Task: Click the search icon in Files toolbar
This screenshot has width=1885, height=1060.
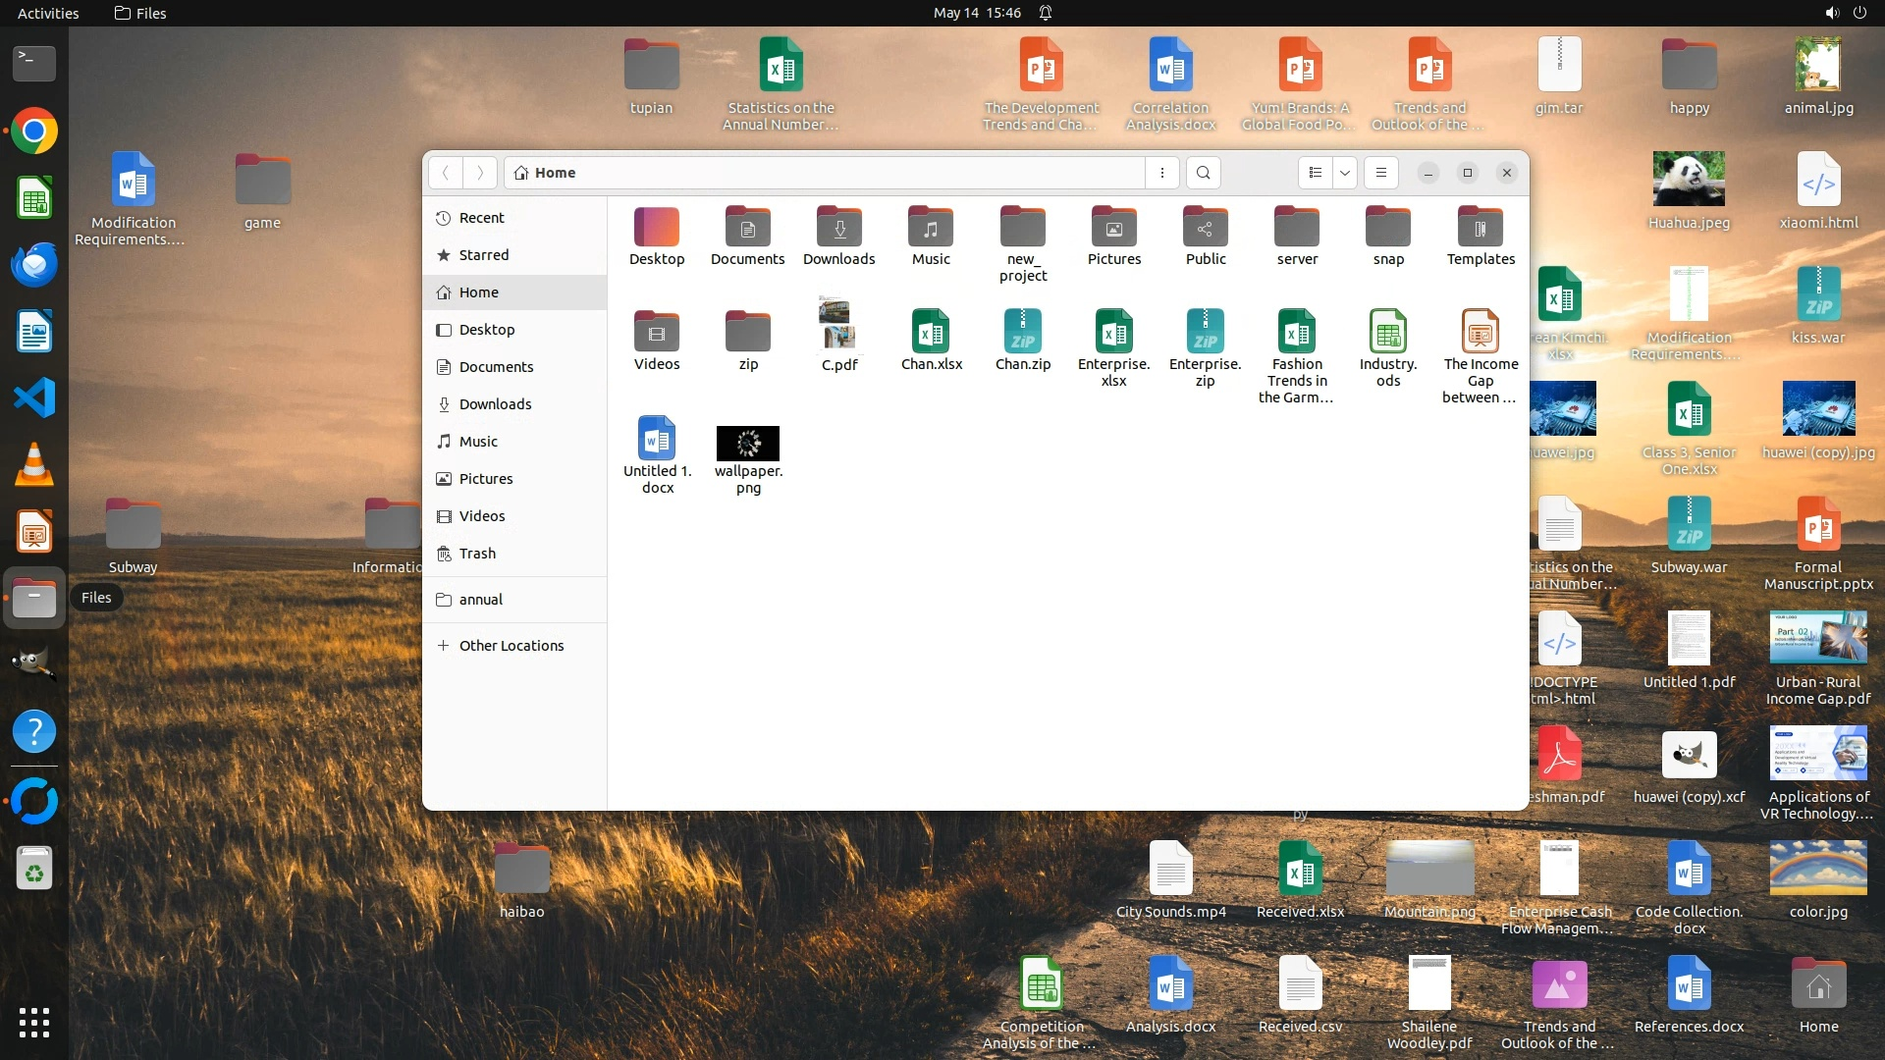Action: (1203, 173)
